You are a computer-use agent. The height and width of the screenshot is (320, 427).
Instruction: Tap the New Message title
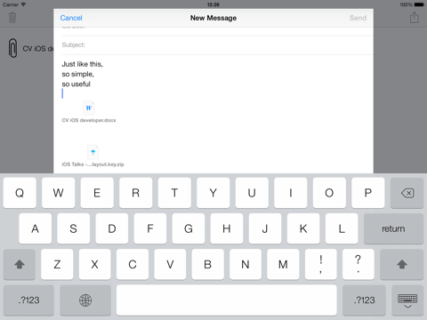click(213, 18)
